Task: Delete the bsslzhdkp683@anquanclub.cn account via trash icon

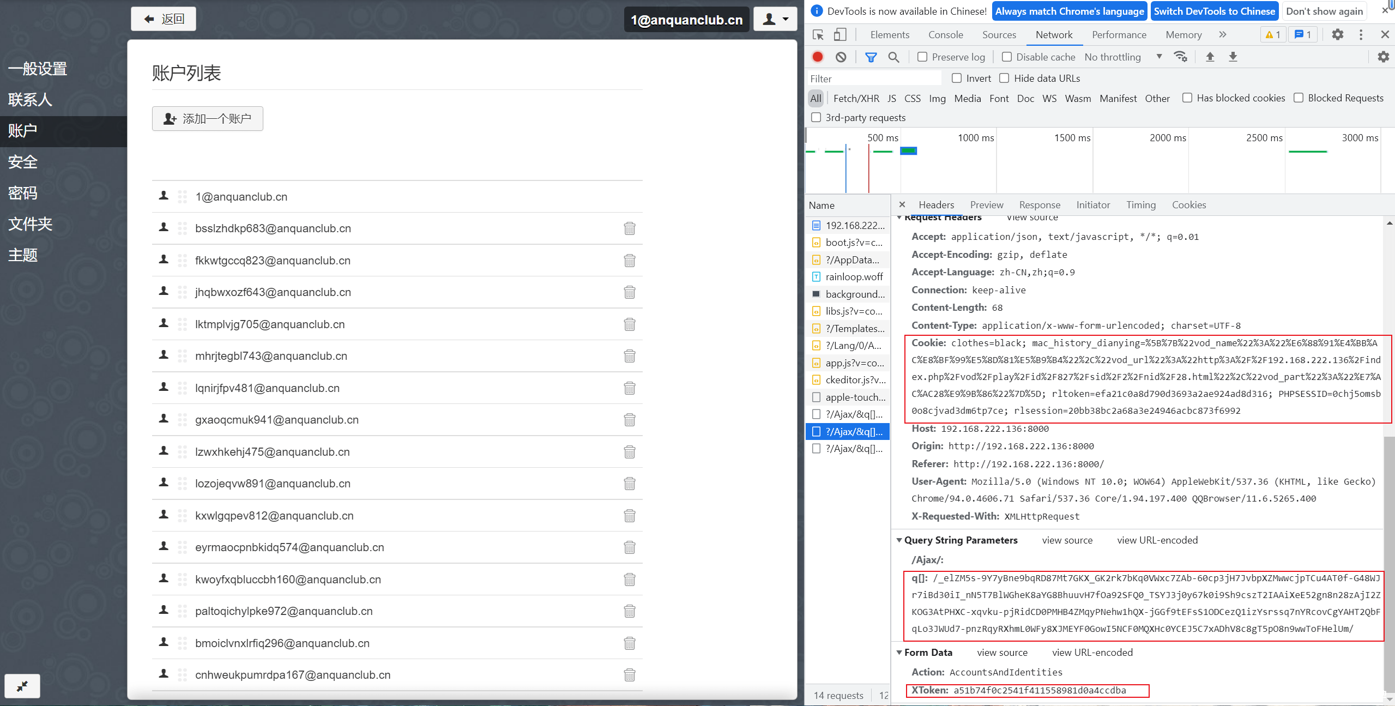Action: [x=629, y=228]
